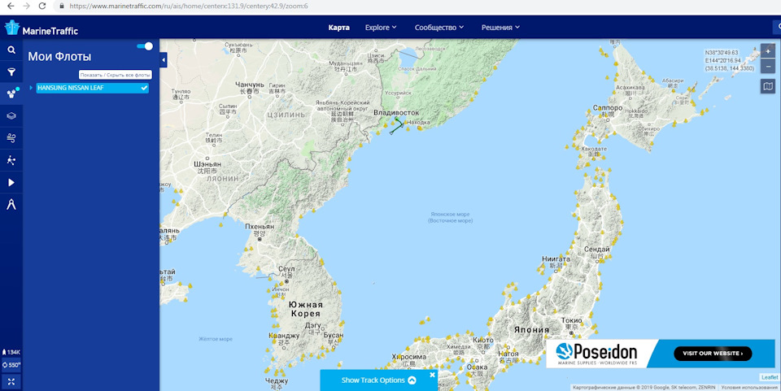Screen dimensions: 781x391
Task: Click the Хакодате city label
Action: click(x=594, y=149)
